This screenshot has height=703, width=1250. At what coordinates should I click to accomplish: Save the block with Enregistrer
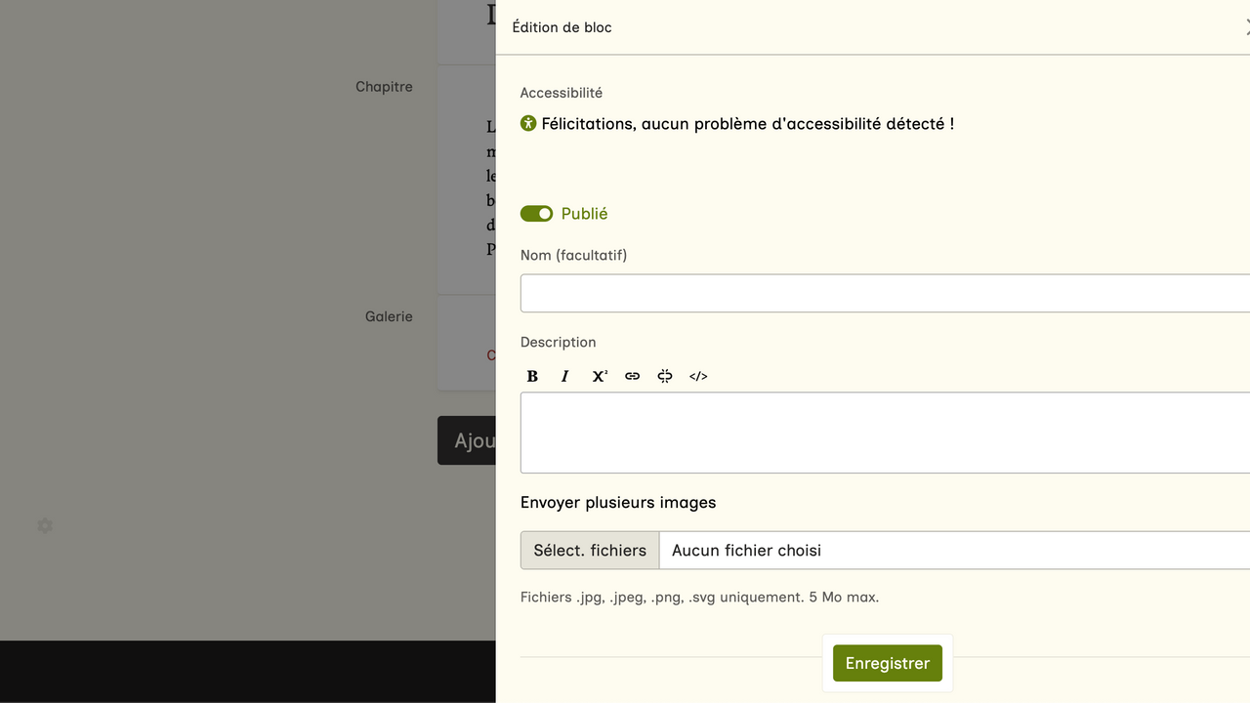point(887,663)
